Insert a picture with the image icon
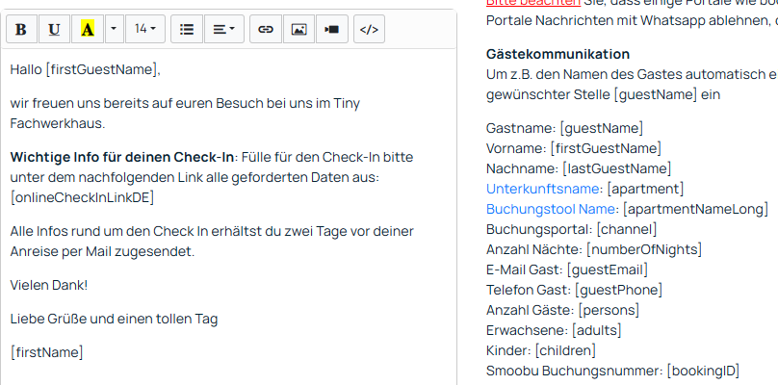This screenshot has height=385, width=778. click(x=298, y=29)
